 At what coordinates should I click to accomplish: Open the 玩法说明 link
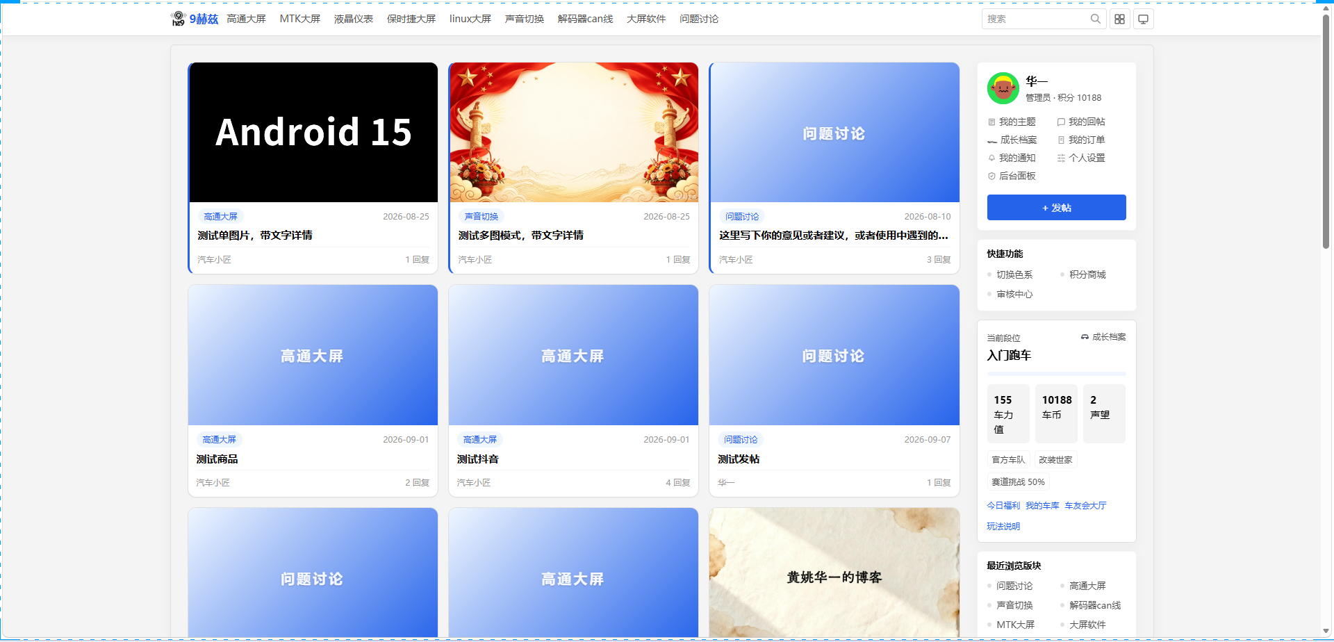[1003, 527]
